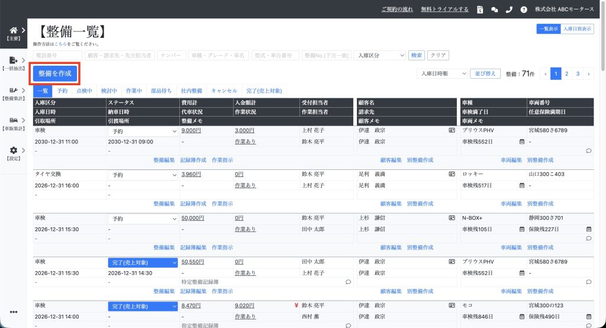This screenshot has height=328, width=606.
Task: Open the chat bubbles icon in header
Action: [x=495, y=9]
